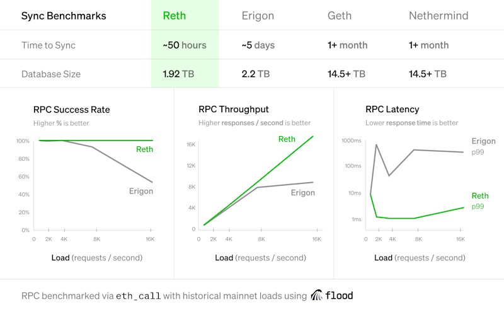Click the green Reth label in Throughput chart
This screenshot has width=504, height=312.
[287, 139]
